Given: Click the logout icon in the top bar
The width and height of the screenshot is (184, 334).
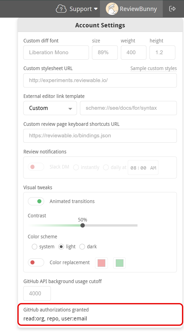Looking at the screenshot, I should pyautogui.click(x=173, y=8).
